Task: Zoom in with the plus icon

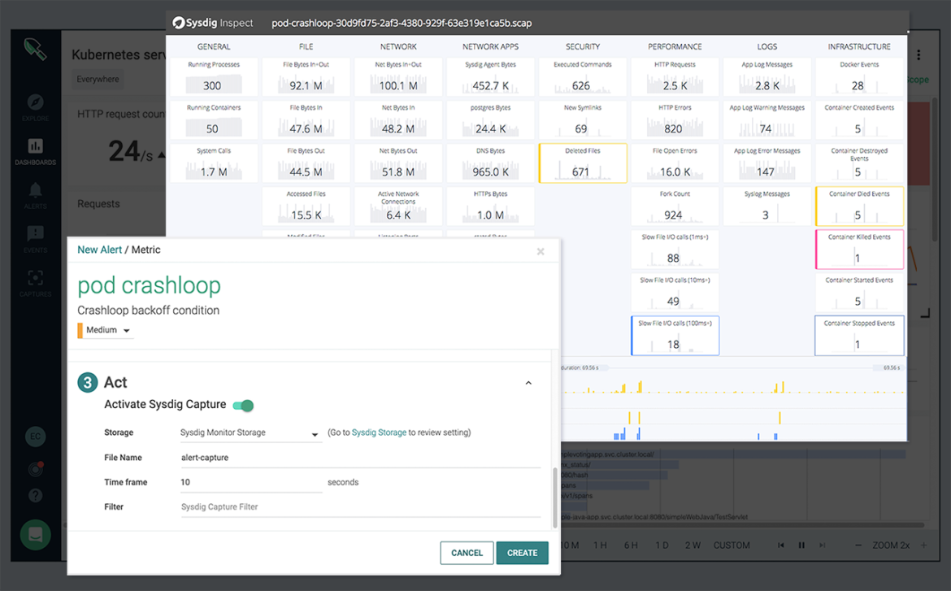Action: pyautogui.click(x=923, y=545)
